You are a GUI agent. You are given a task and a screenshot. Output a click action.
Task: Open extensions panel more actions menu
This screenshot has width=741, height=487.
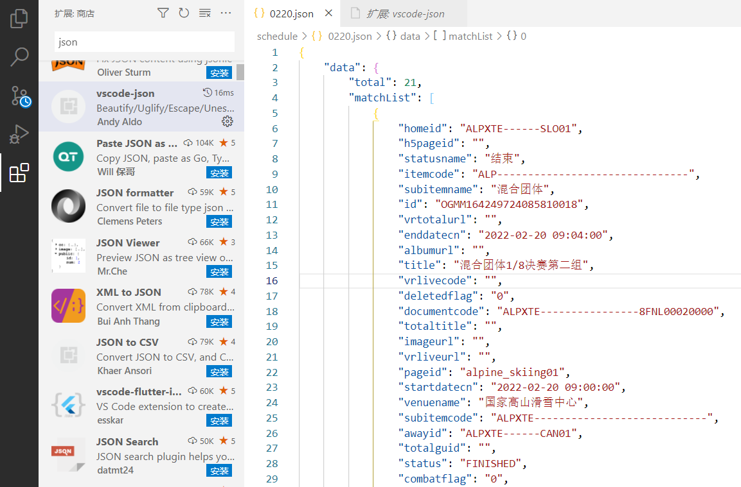click(x=226, y=13)
